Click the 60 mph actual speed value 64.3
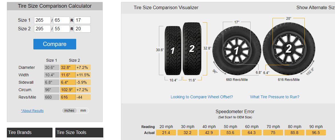 tap(252, 133)
